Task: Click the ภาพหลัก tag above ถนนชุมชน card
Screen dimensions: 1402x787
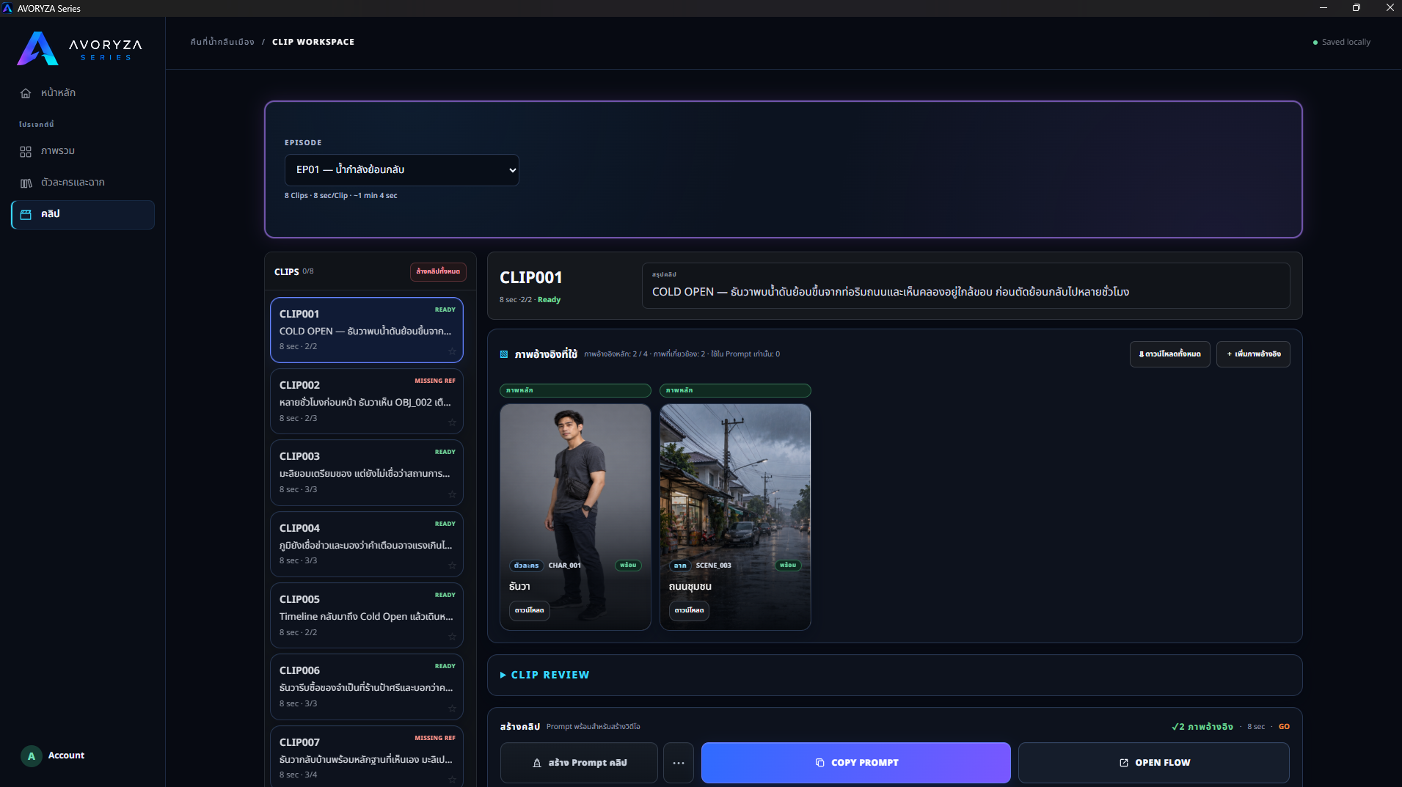Action: (x=735, y=390)
